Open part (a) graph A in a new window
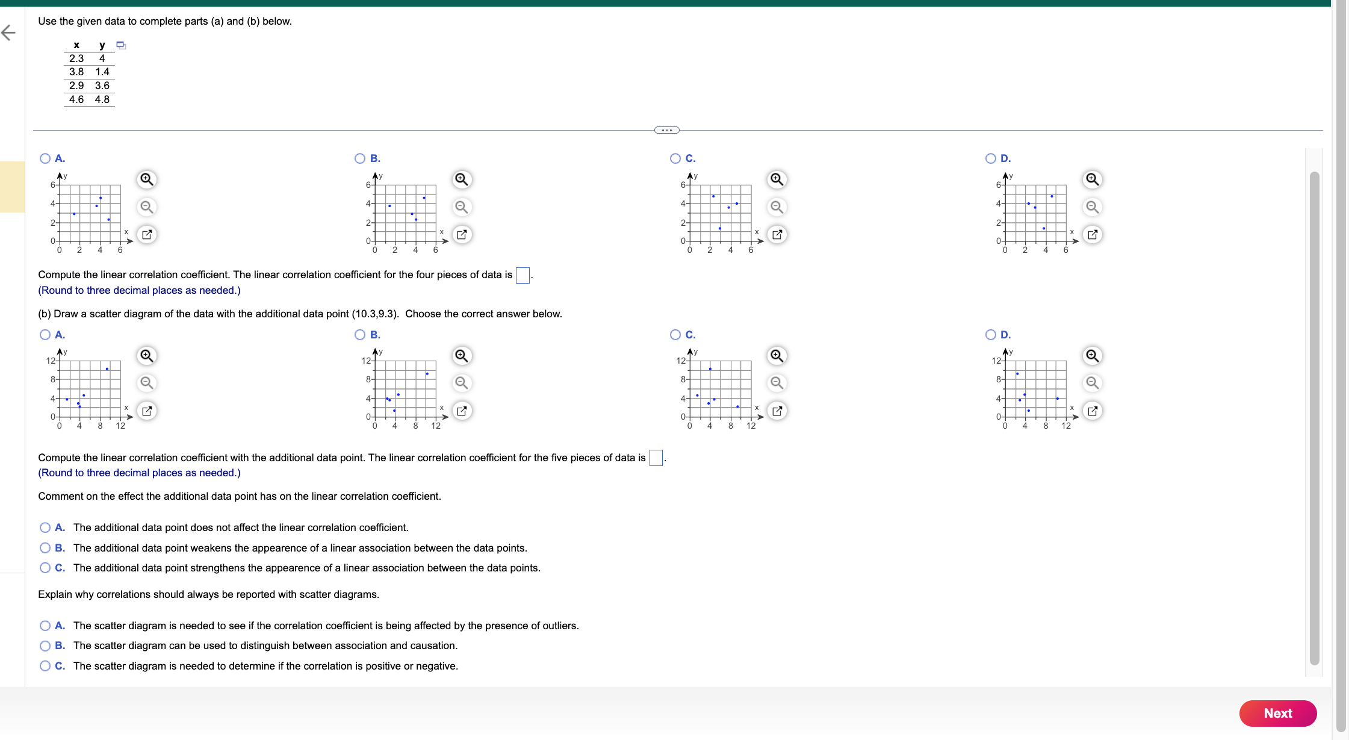 click(146, 234)
